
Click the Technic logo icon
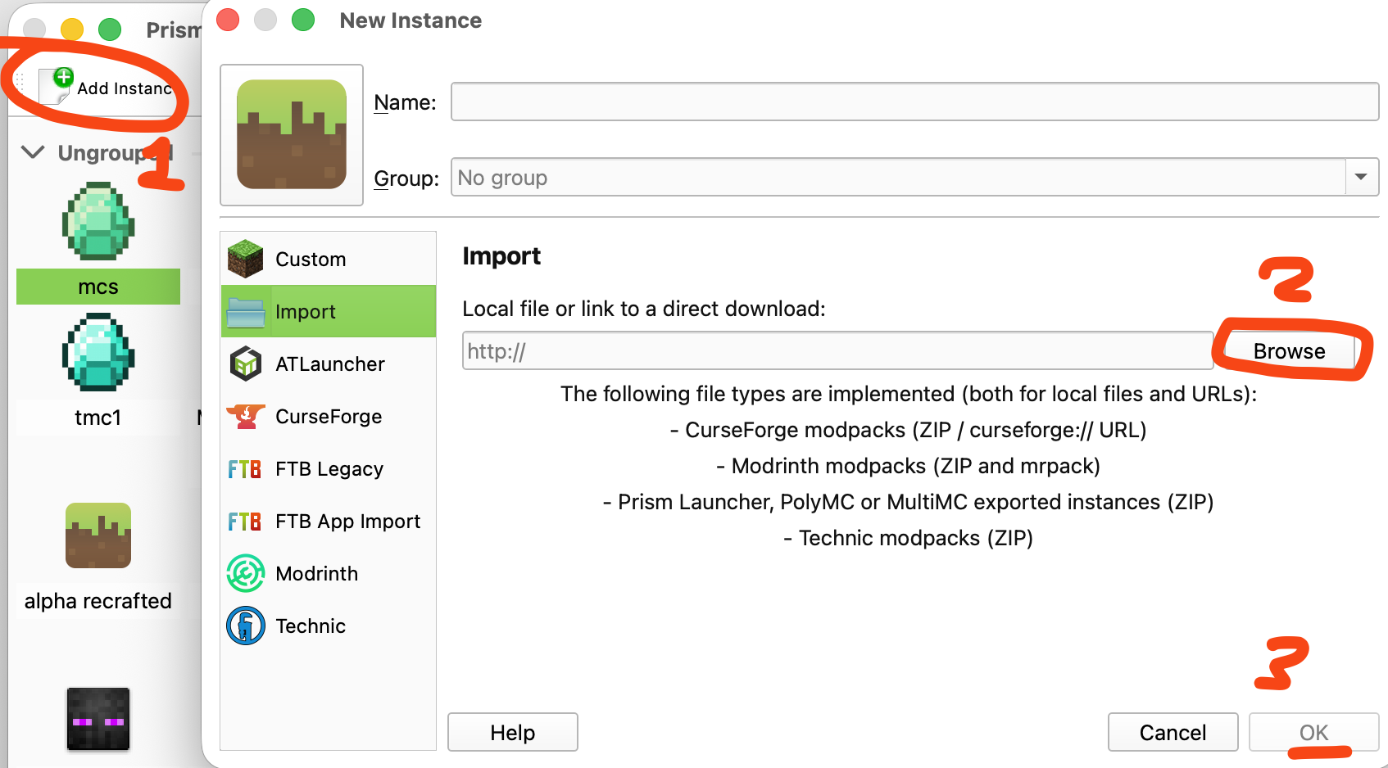coord(246,626)
